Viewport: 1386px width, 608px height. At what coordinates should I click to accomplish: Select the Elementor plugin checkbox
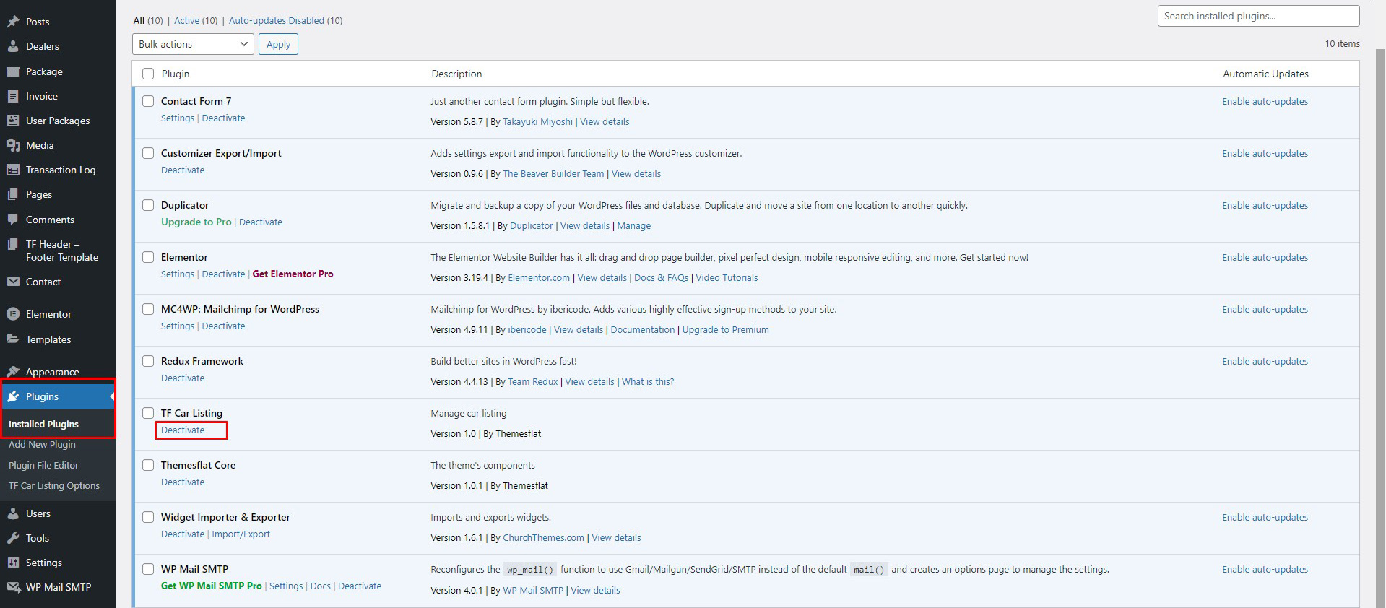click(x=148, y=257)
